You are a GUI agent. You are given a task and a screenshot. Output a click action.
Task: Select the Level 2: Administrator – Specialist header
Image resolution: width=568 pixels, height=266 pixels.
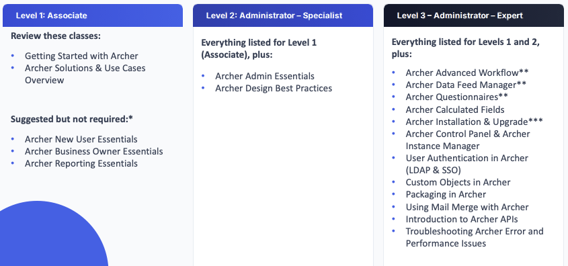click(x=283, y=15)
